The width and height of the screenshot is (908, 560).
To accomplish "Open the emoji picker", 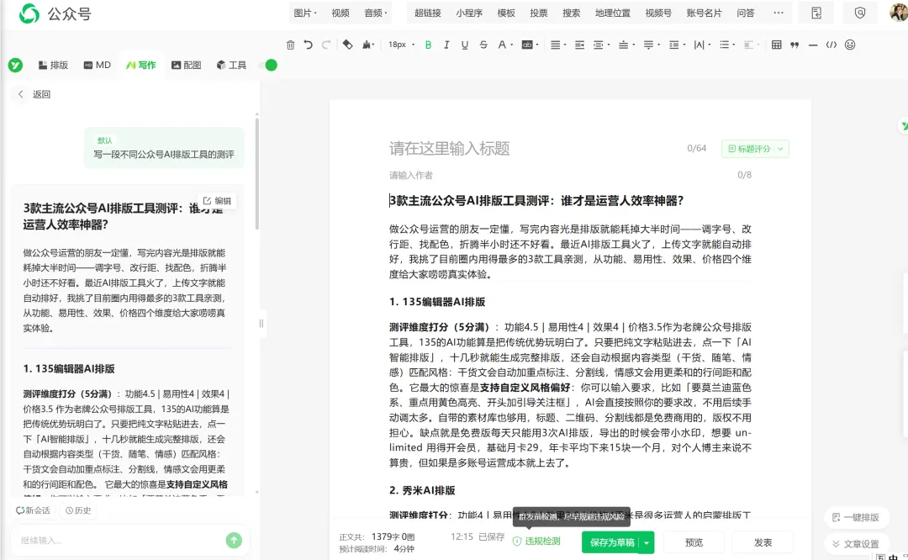I will point(849,45).
